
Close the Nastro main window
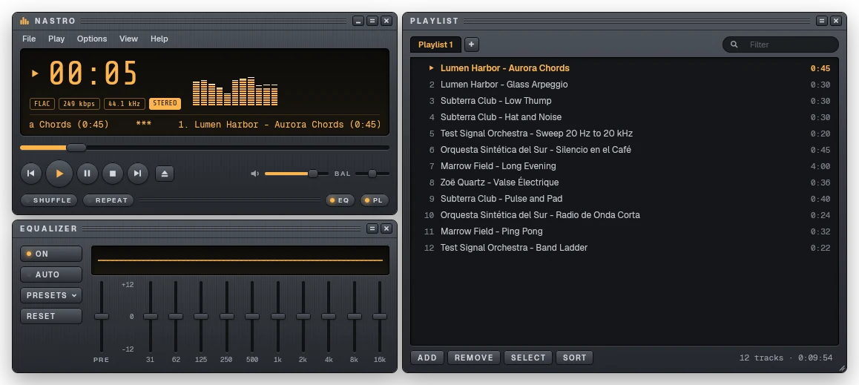[386, 21]
